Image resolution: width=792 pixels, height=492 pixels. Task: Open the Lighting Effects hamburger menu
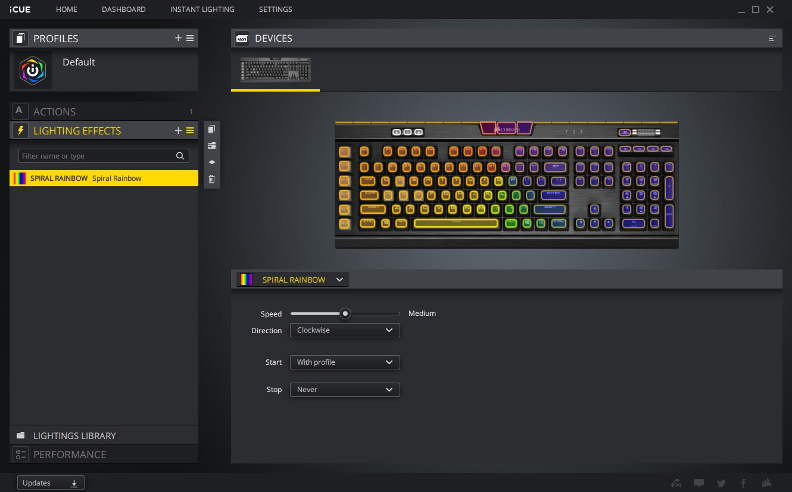190,131
